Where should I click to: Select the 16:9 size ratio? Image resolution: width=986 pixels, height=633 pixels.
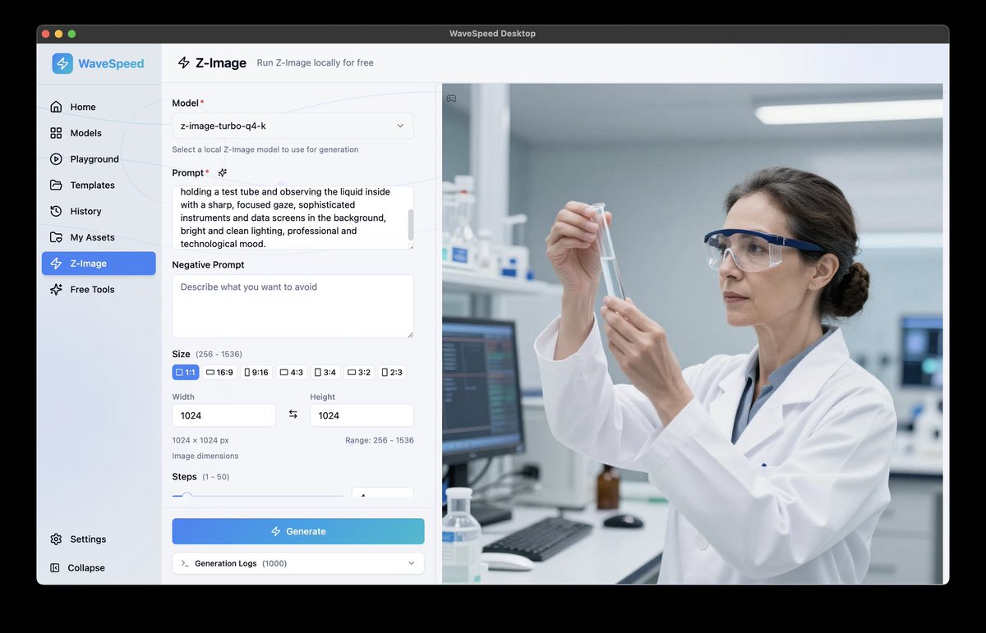click(x=219, y=372)
